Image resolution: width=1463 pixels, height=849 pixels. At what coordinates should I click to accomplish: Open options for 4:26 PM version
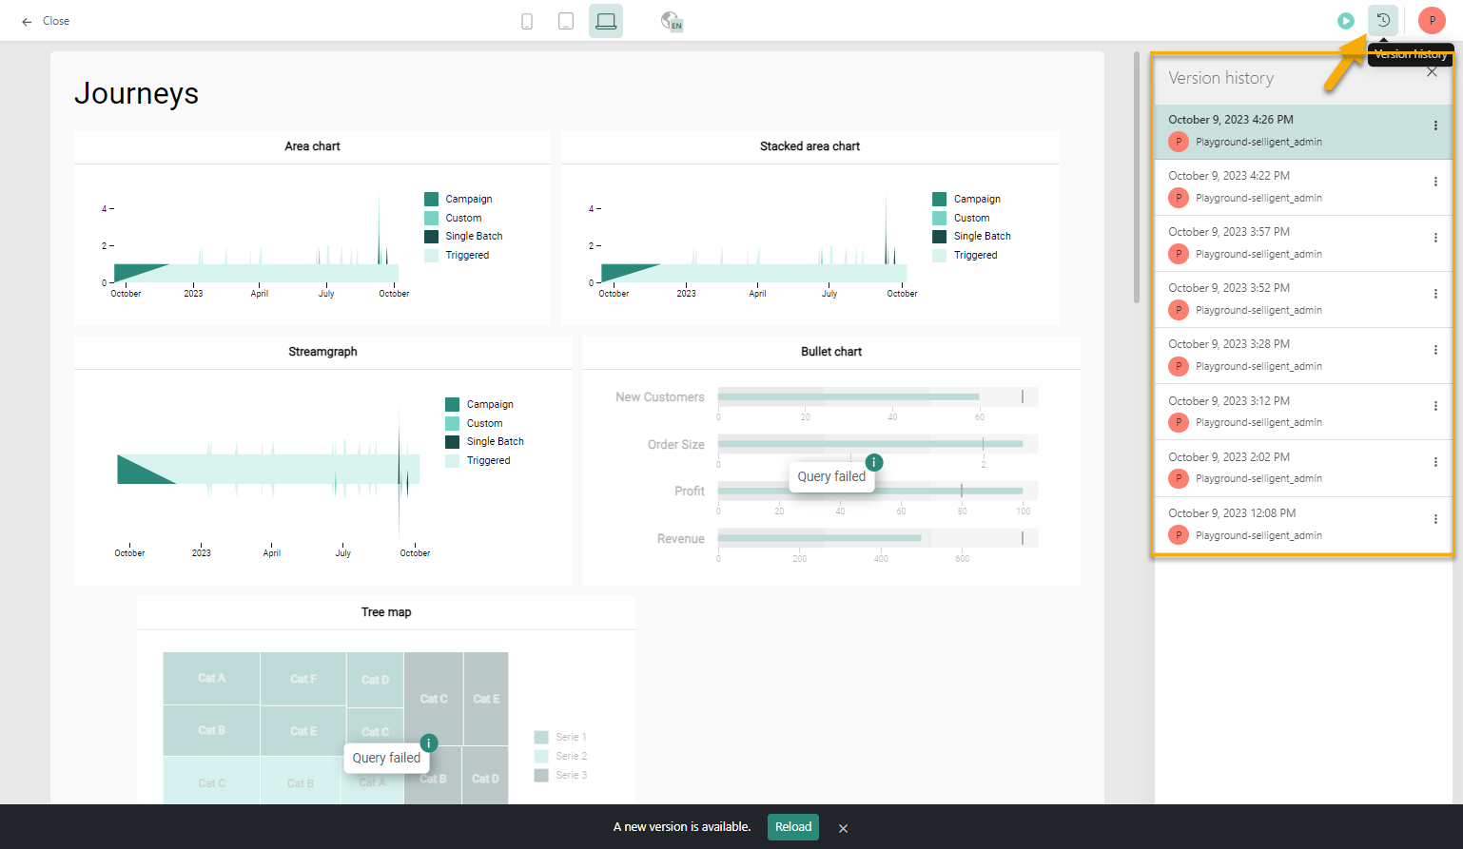click(x=1435, y=125)
